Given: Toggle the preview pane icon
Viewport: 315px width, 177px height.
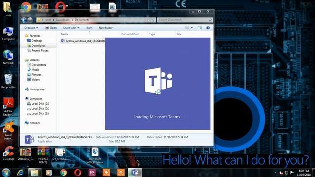Looking at the screenshot, I should (199, 28).
